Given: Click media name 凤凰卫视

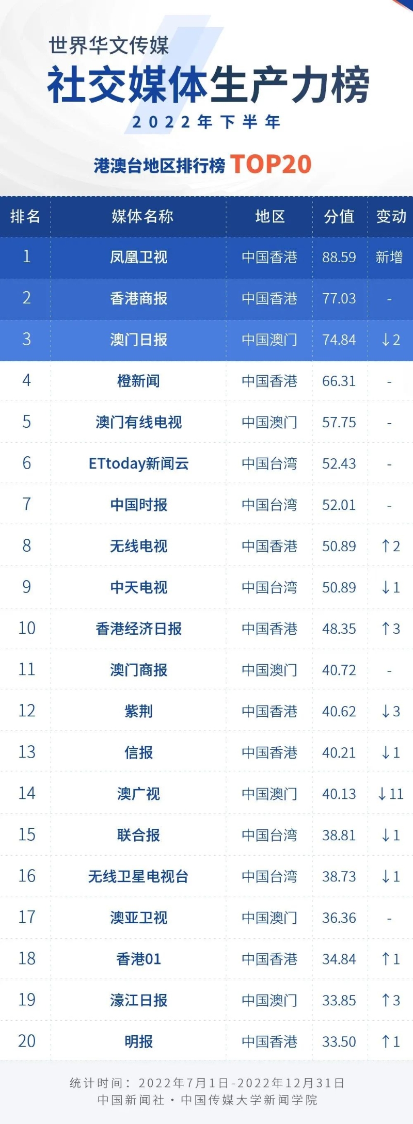Looking at the screenshot, I should pyautogui.click(x=138, y=257).
